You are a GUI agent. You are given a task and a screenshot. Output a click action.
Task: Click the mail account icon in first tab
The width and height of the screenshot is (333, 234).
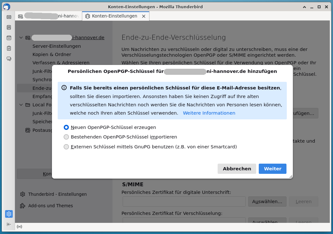click(20, 16)
